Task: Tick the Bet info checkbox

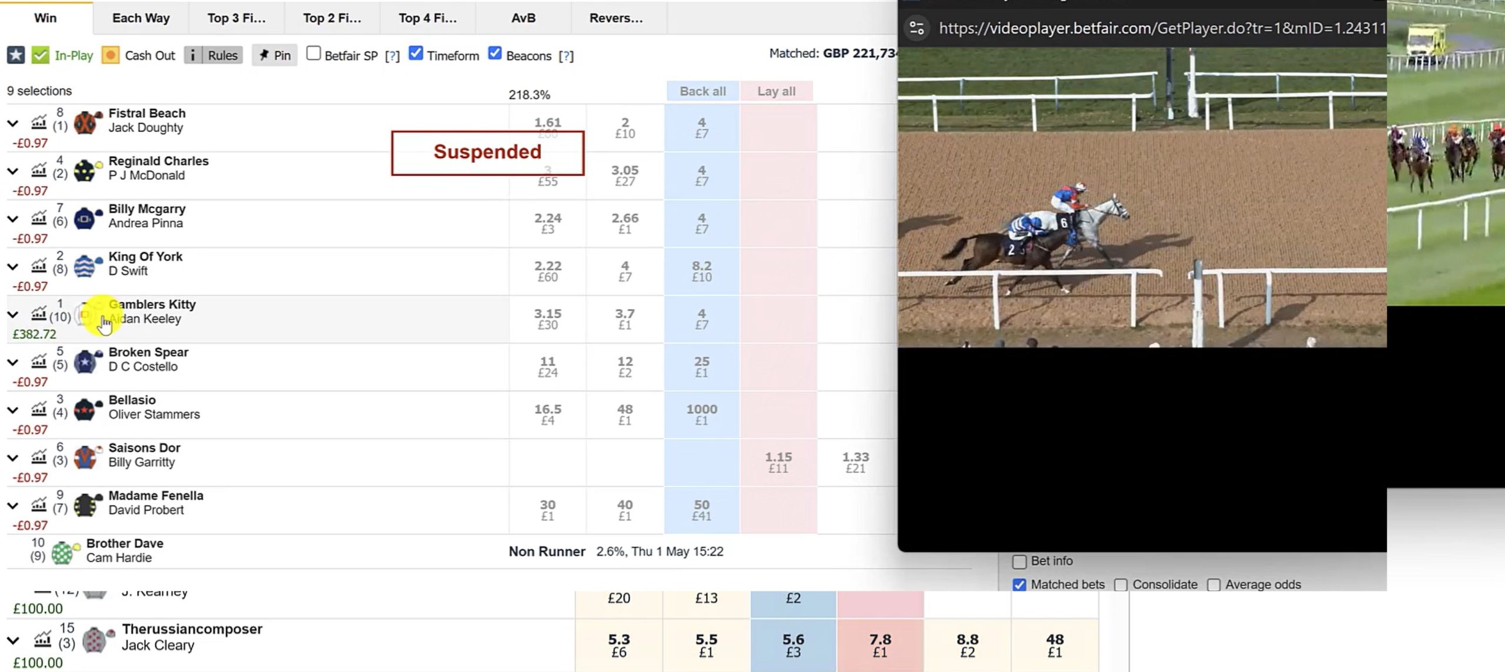Action: tap(1019, 561)
